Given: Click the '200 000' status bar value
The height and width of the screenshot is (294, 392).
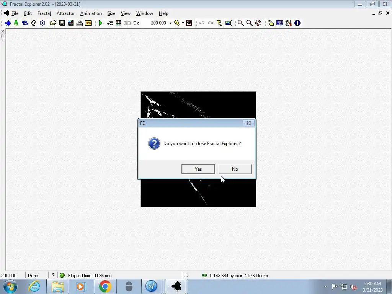Looking at the screenshot, I should tap(9, 276).
